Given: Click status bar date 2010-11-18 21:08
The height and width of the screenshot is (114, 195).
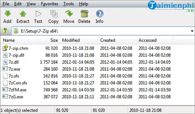Looking at the screenshot, I should (145, 110).
